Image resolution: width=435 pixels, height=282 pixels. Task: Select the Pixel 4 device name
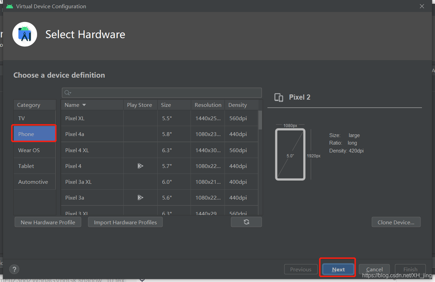tap(73, 166)
